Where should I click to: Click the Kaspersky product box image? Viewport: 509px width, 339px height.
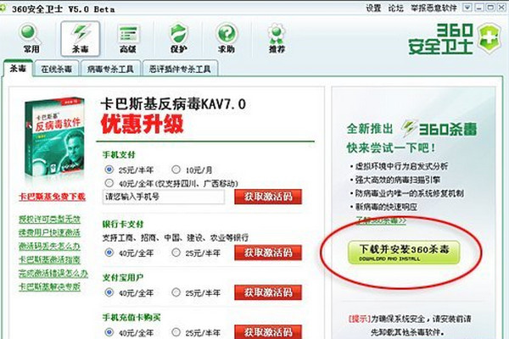click(x=54, y=138)
